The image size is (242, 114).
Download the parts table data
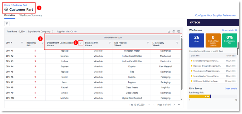[169, 31]
